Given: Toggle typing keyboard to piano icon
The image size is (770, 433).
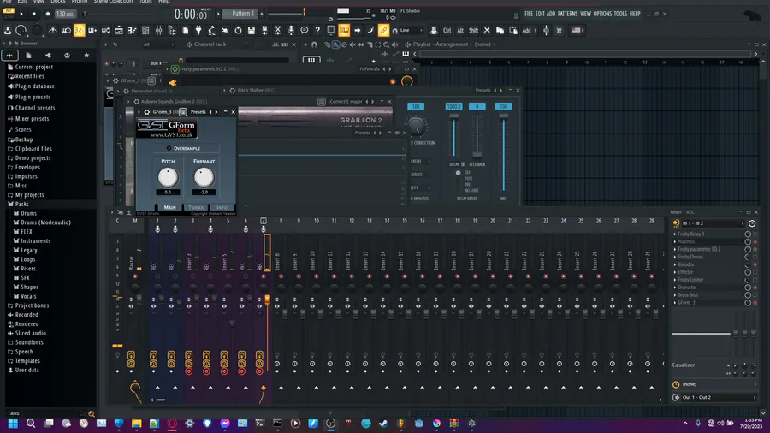Looking at the screenshot, I should click(344, 31).
